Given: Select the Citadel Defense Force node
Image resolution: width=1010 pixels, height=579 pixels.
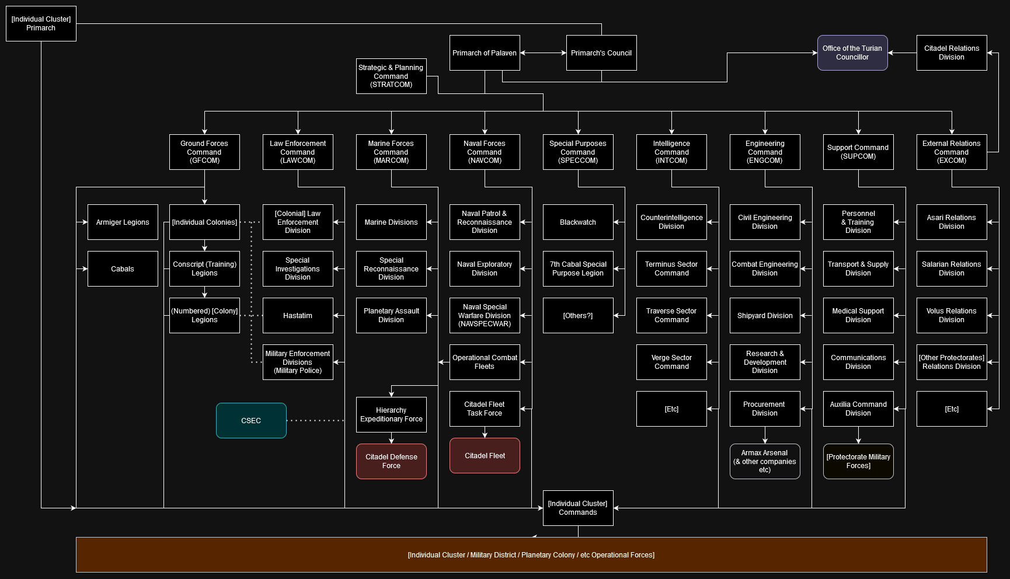Looking at the screenshot, I should [x=391, y=461].
